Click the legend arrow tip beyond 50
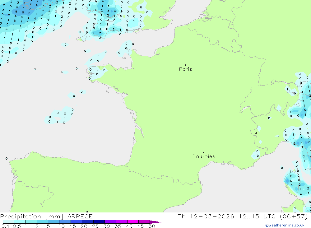This screenshot has height=228, width=311. tap(156, 222)
